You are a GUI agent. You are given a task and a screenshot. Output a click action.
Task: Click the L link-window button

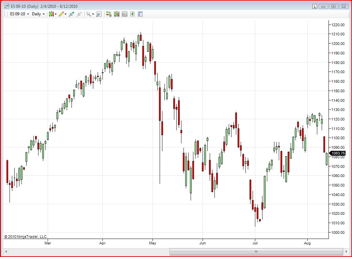click(x=315, y=6)
